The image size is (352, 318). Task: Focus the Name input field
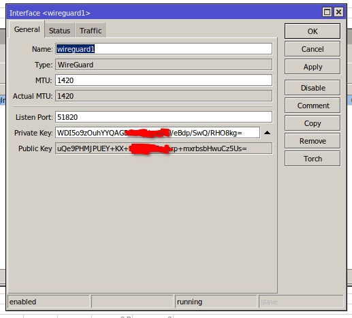click(163, 49)
